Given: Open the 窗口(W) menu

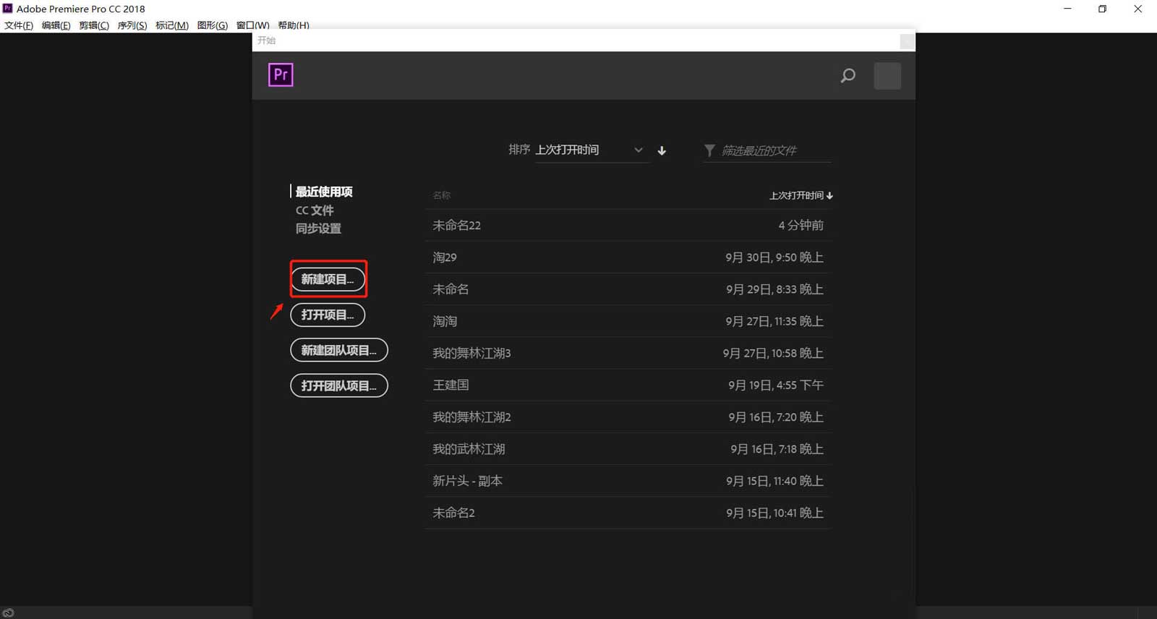Looking at the screenshot, I should 253,25.
